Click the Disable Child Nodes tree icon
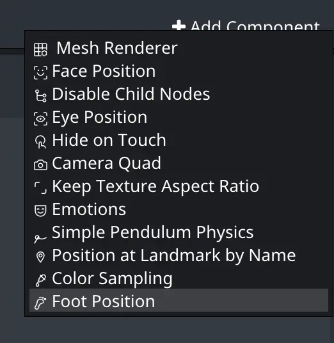The width and height of the screenshot is (334, 343). coord(40,95)
